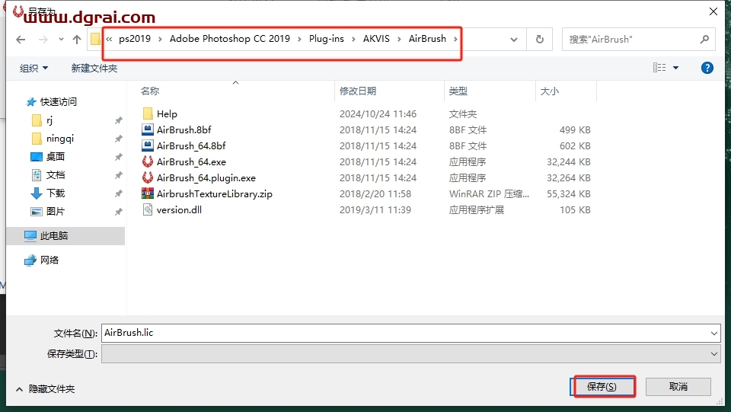Open rj folder in quick access
The image size is (731, 412).
pyautogui.click(x=49, y=121)
